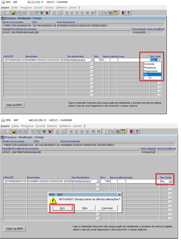181x240 pixels.
Task: Open Janela menu in window with open Tipo Conta list
Action: (x=72, y=8)
